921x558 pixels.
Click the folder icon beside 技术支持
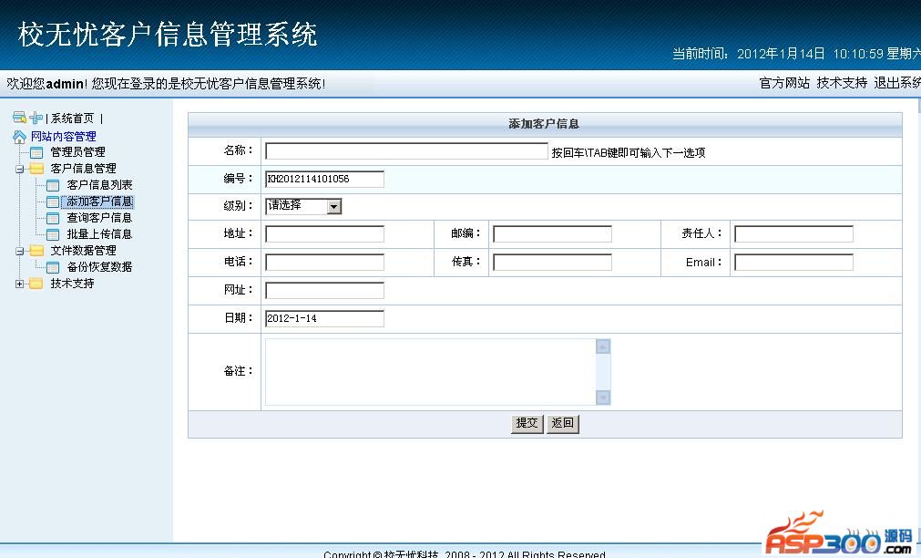tap(36, 284)
